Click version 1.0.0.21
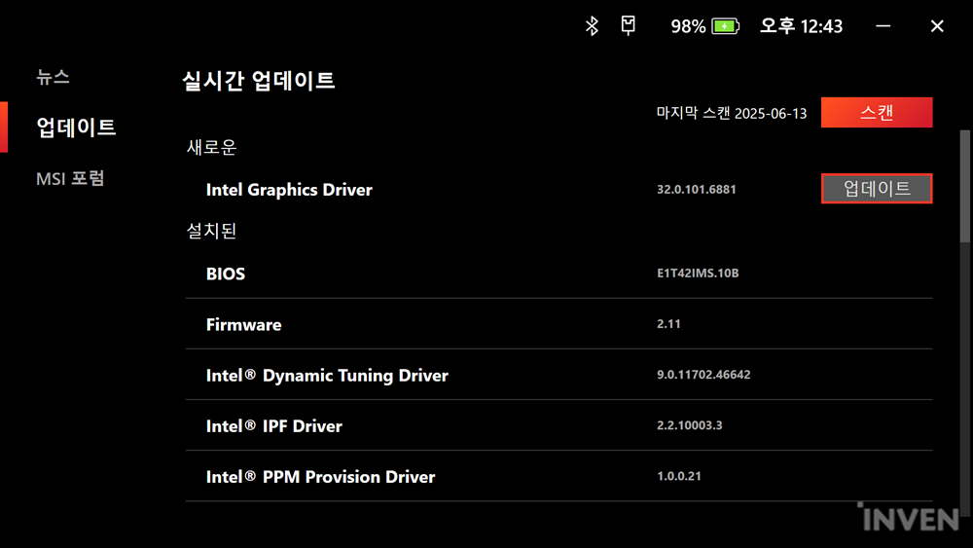Image resolution: width=973 pixels, height=548 pixels. point(679,476)
